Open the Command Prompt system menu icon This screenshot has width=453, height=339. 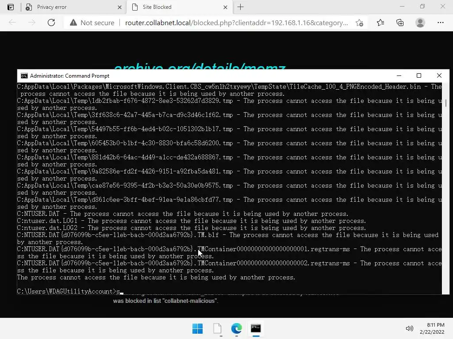pos(24,76)
